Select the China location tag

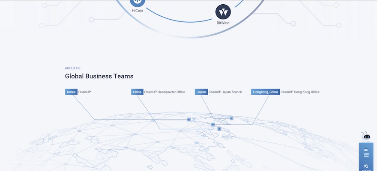(x=137, y=92)
